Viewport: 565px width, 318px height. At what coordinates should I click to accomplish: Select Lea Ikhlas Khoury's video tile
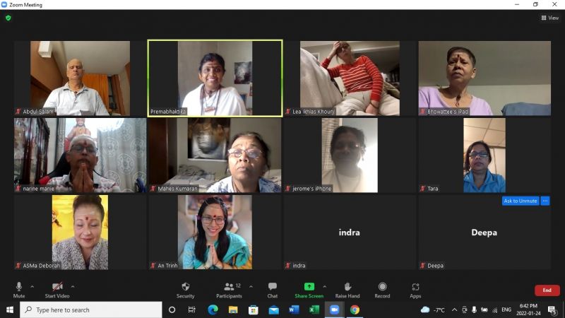(x=350, y=78)
